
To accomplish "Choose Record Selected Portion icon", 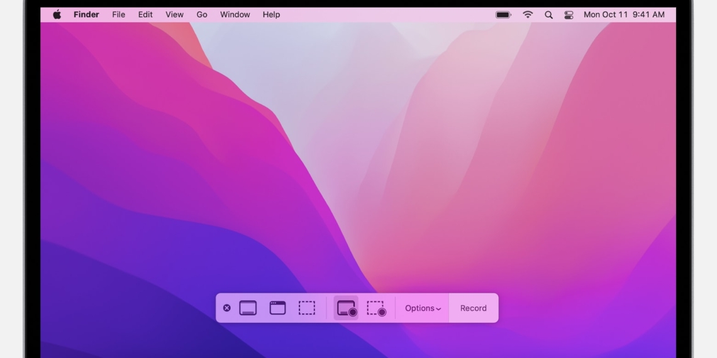I will point(376,308).
